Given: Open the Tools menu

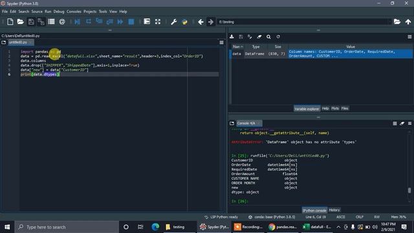Looking at the screenshot, I should (103, 12).
